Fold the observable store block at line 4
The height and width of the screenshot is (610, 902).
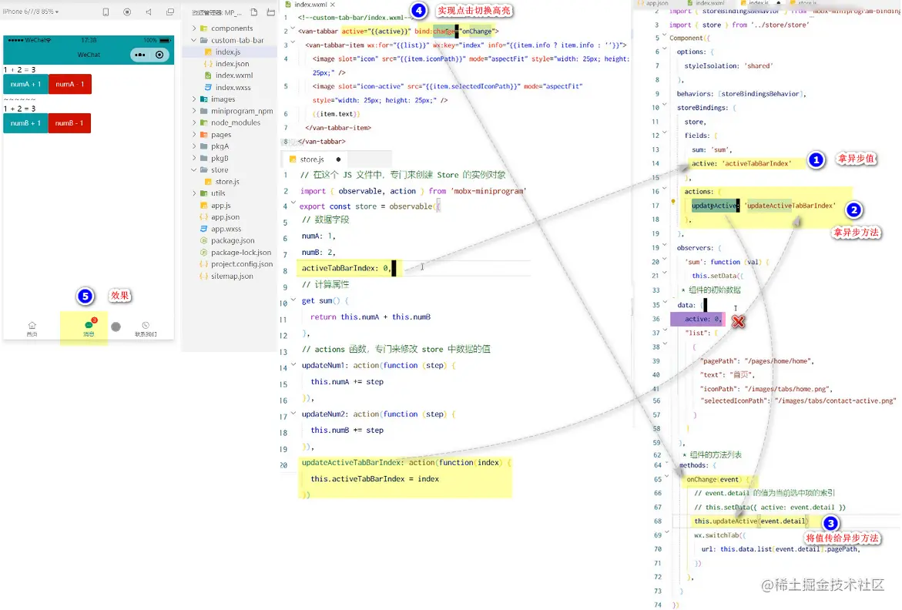click(x=293, y=203)
